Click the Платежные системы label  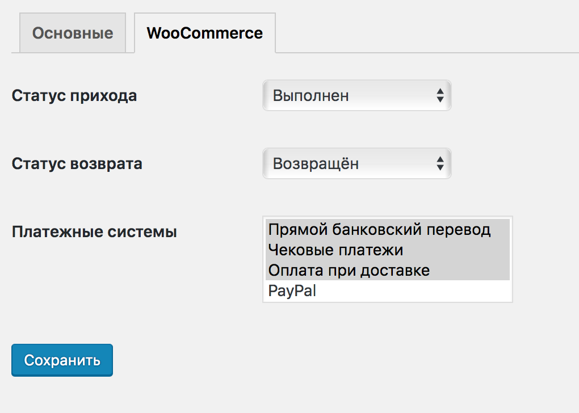pos(94,232)
